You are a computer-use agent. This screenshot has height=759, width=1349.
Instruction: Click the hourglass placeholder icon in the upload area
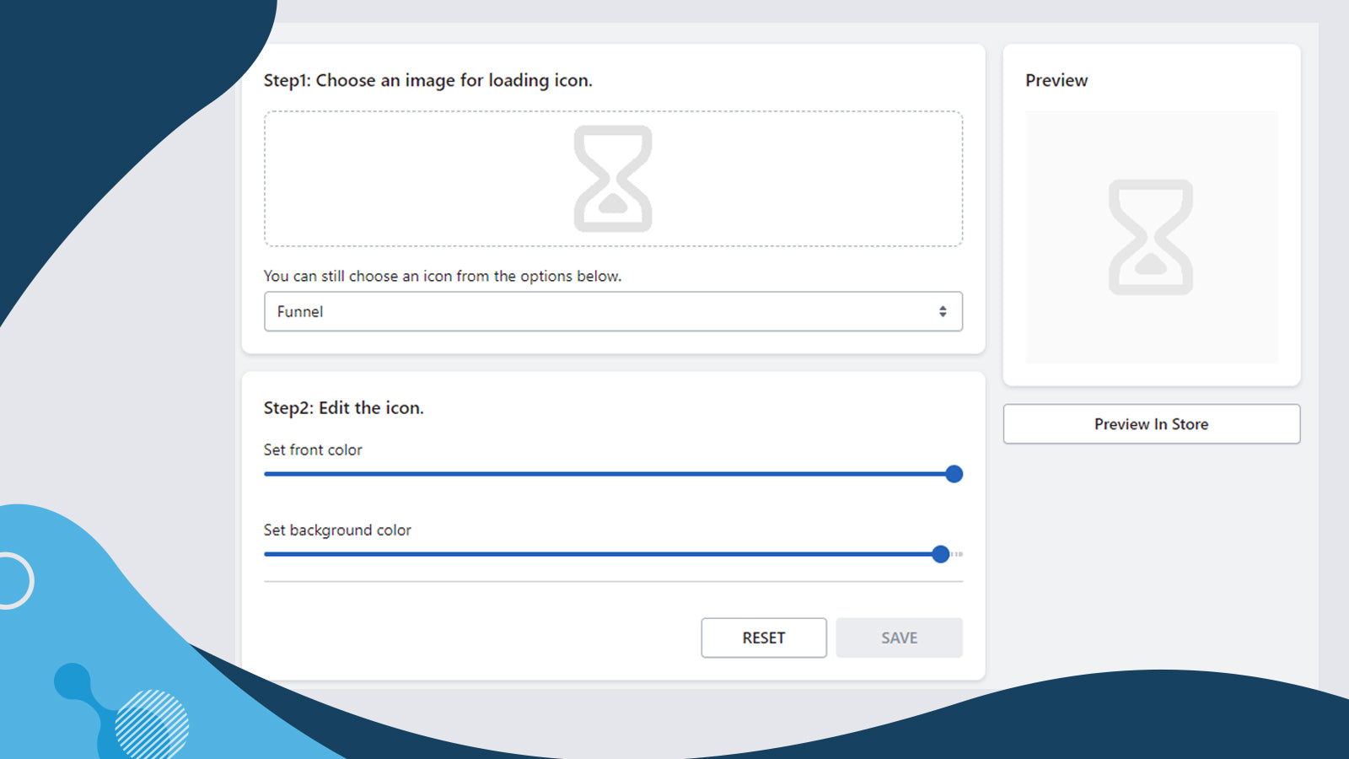coord(613,179)
